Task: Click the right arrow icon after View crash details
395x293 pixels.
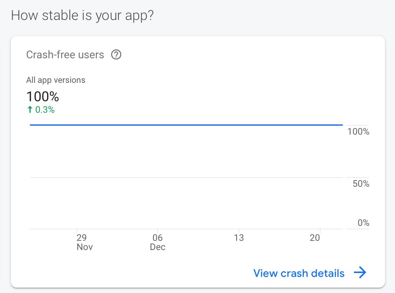Action: (360, 273)
